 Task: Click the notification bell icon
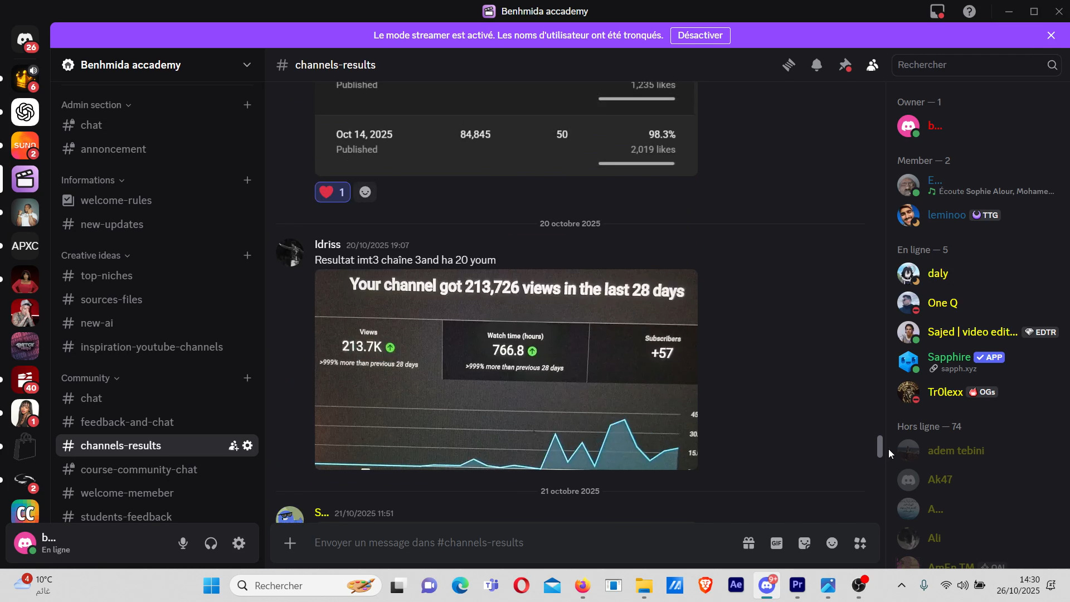[x=816, y=65]
